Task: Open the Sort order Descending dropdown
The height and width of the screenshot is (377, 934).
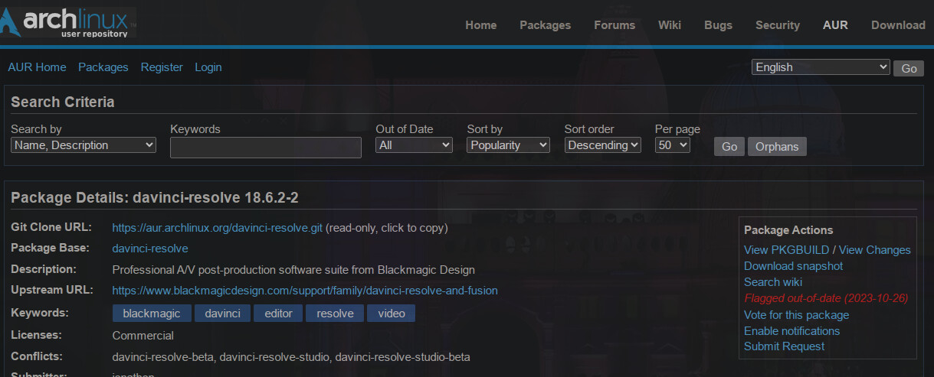Action: click(x=603, y=145)
